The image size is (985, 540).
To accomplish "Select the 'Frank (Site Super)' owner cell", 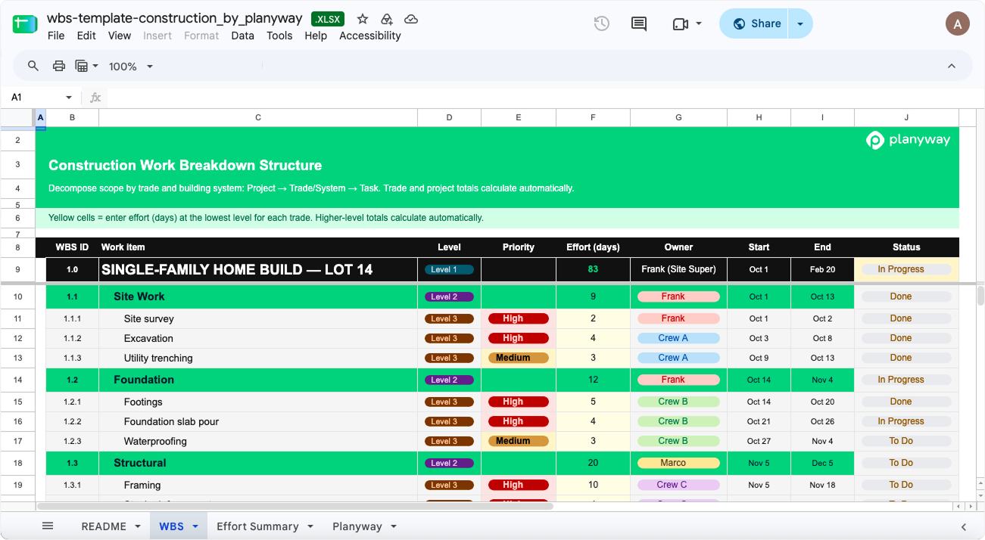I will [x=678, y=269].
